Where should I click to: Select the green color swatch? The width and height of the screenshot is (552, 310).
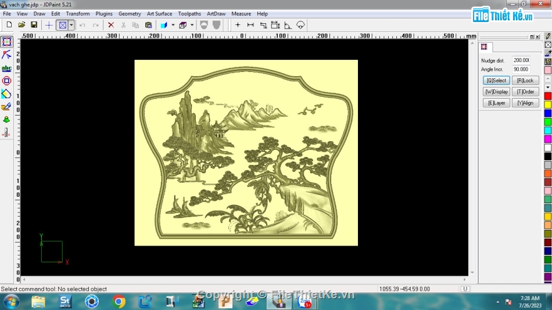click(x=548, y=122)
